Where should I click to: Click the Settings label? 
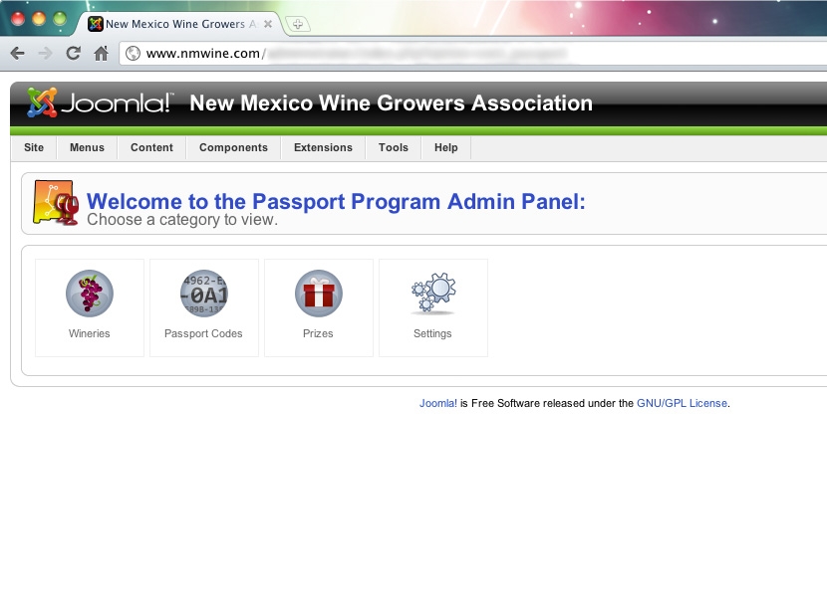pos(432,333)
